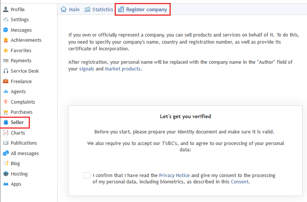Click the Hosting server icon
The image size is (307, 202).
tap(6, 174)
